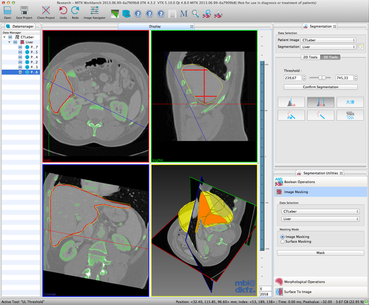Collapse the Liver tree node
369x305 pixels.
point(9,42)
